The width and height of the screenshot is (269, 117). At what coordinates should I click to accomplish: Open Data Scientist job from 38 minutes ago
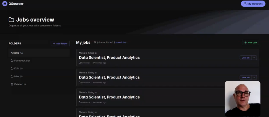pyautogui.click(x=109, y=97)
